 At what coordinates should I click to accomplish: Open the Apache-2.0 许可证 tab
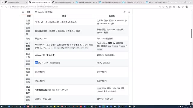tap(44, 12)
